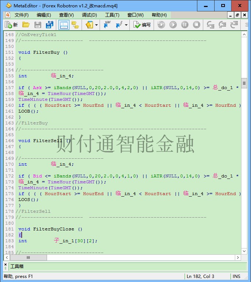The image size is (251, 282).
Task: Click the INS indicator in status bar
Action: point(236,276)
